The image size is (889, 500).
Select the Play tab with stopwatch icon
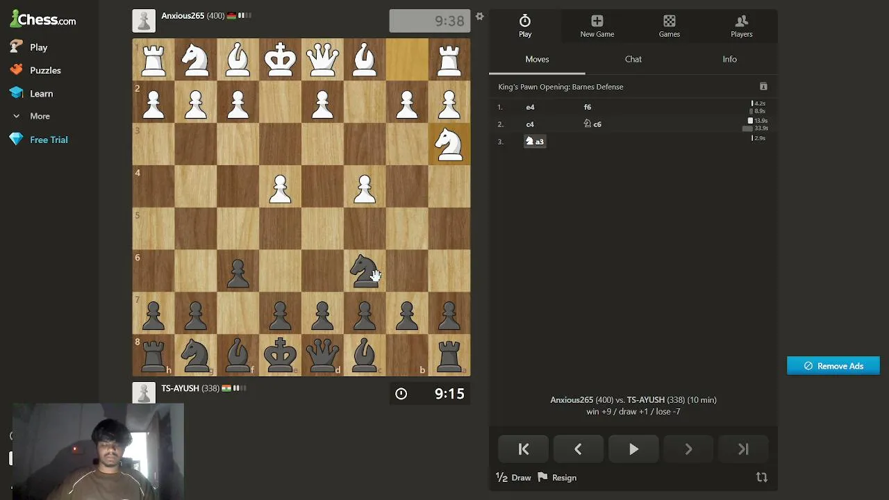tap(525, 26)
